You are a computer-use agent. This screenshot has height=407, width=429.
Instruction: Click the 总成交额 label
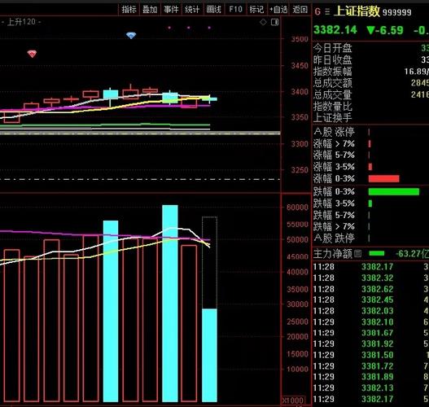pyautogui.click(x=332, y=83)
